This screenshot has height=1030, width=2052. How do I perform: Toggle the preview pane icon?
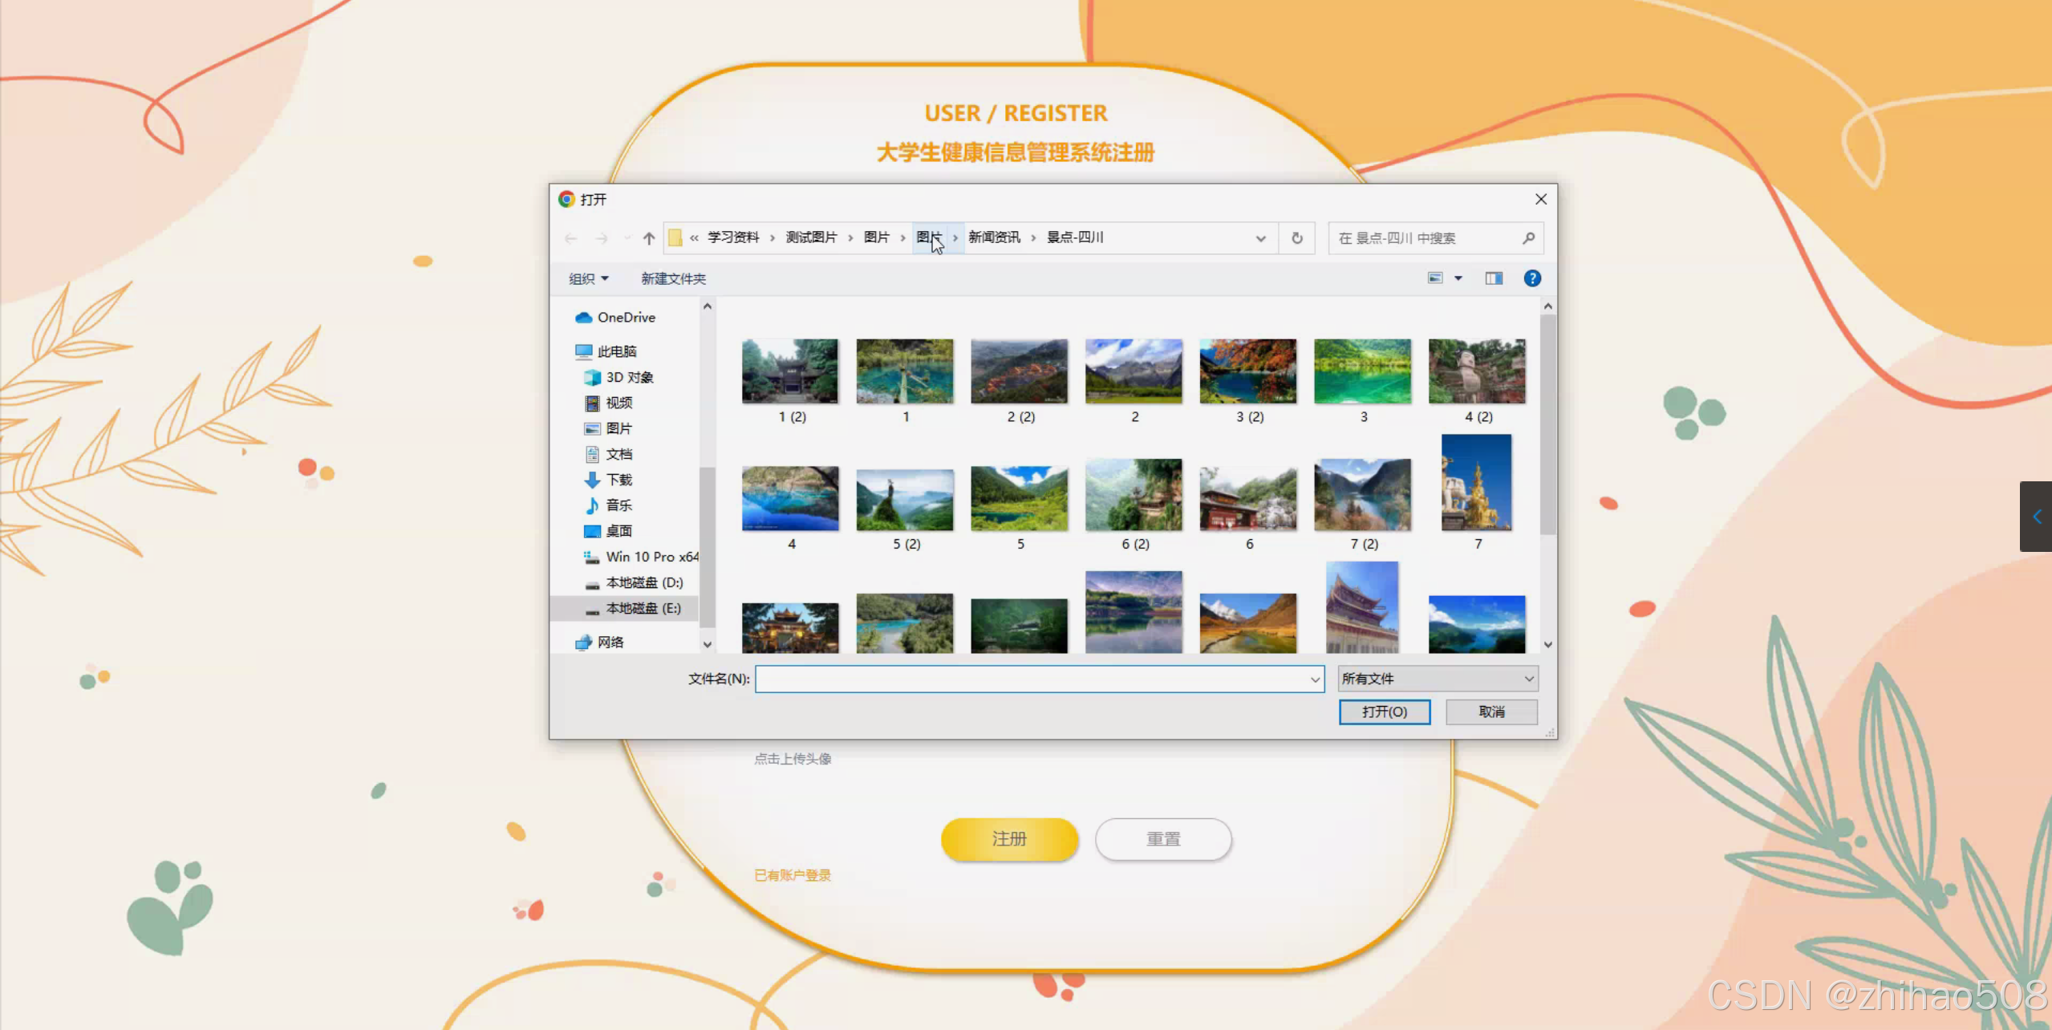pyautogui.click(x=1493, y=278)
